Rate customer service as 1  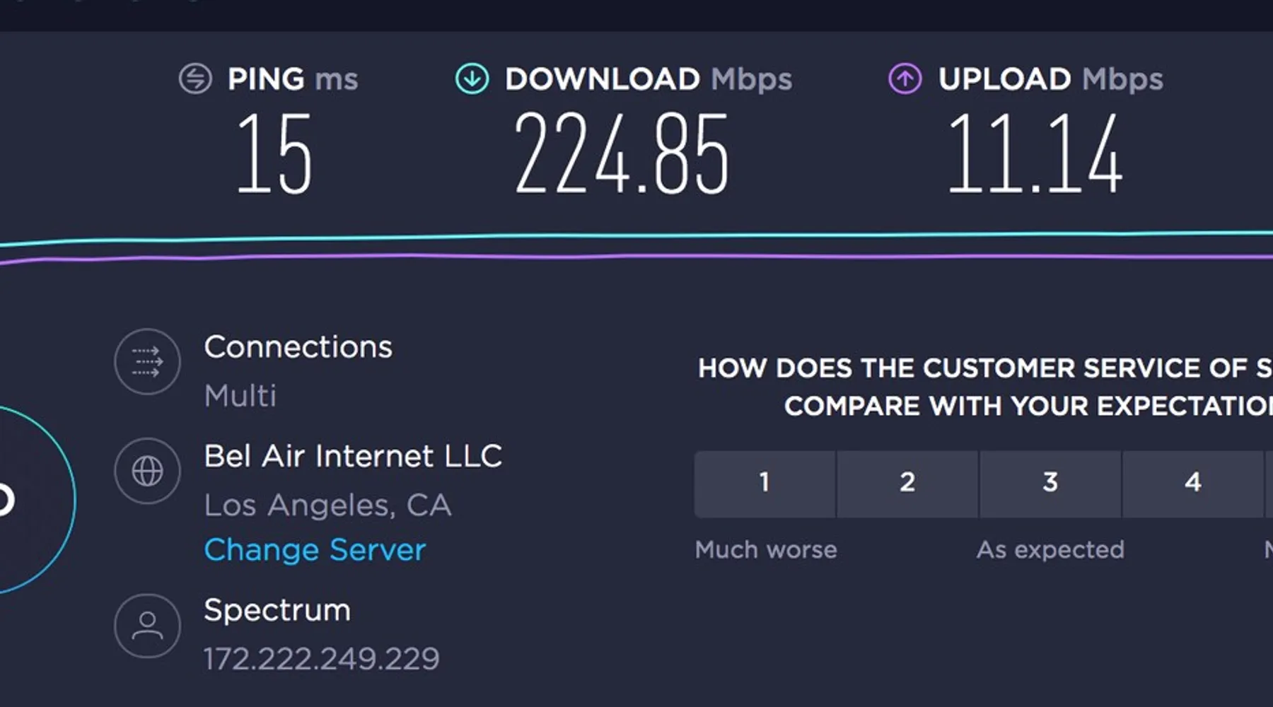[x=765, y=484]
